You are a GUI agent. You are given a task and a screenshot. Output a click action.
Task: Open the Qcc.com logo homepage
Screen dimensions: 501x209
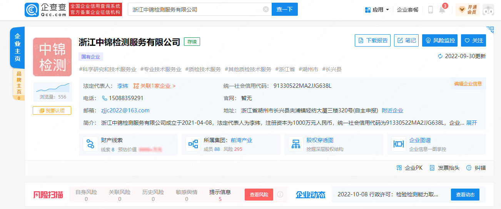pos(45,10)
